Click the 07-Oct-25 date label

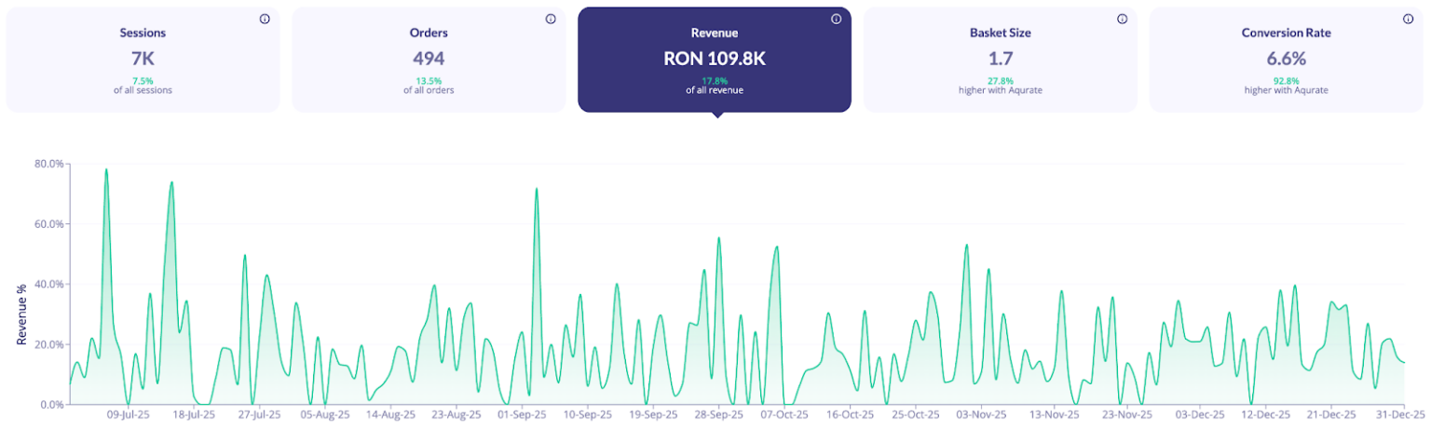pyautogui.click(x=784, y=415)
